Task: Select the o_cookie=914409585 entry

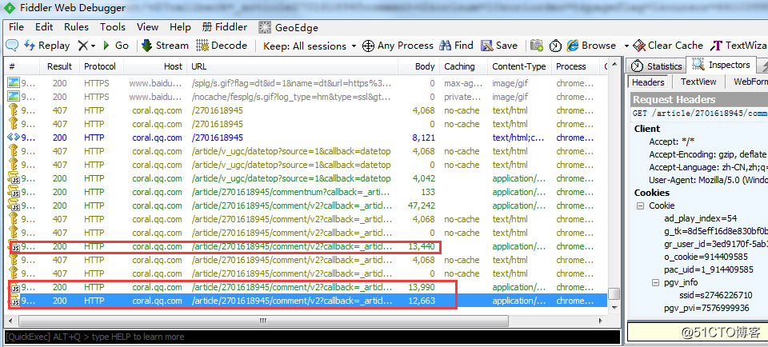Action: point(706,257)
